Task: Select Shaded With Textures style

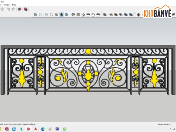Action: (61, 15)
